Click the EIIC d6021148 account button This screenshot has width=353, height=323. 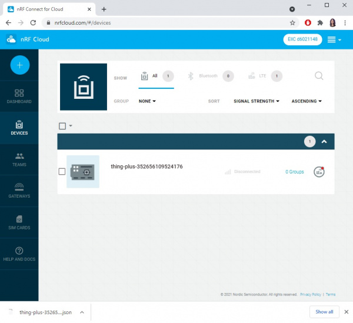tap(302, 39)
